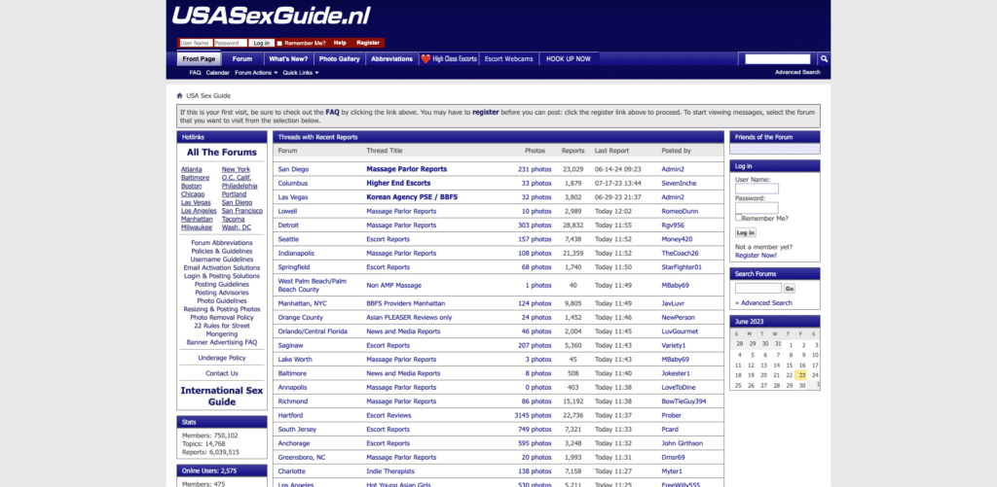The height and width of the screenshot is (487, 997).
Task: Open the FAQ link in sub-navigation
Action: click(x=195, y=72)
